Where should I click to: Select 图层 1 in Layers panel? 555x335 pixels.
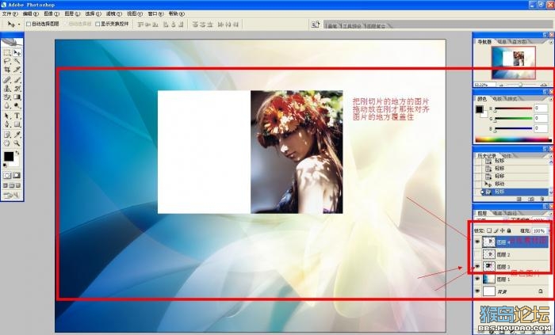(515, 279)
